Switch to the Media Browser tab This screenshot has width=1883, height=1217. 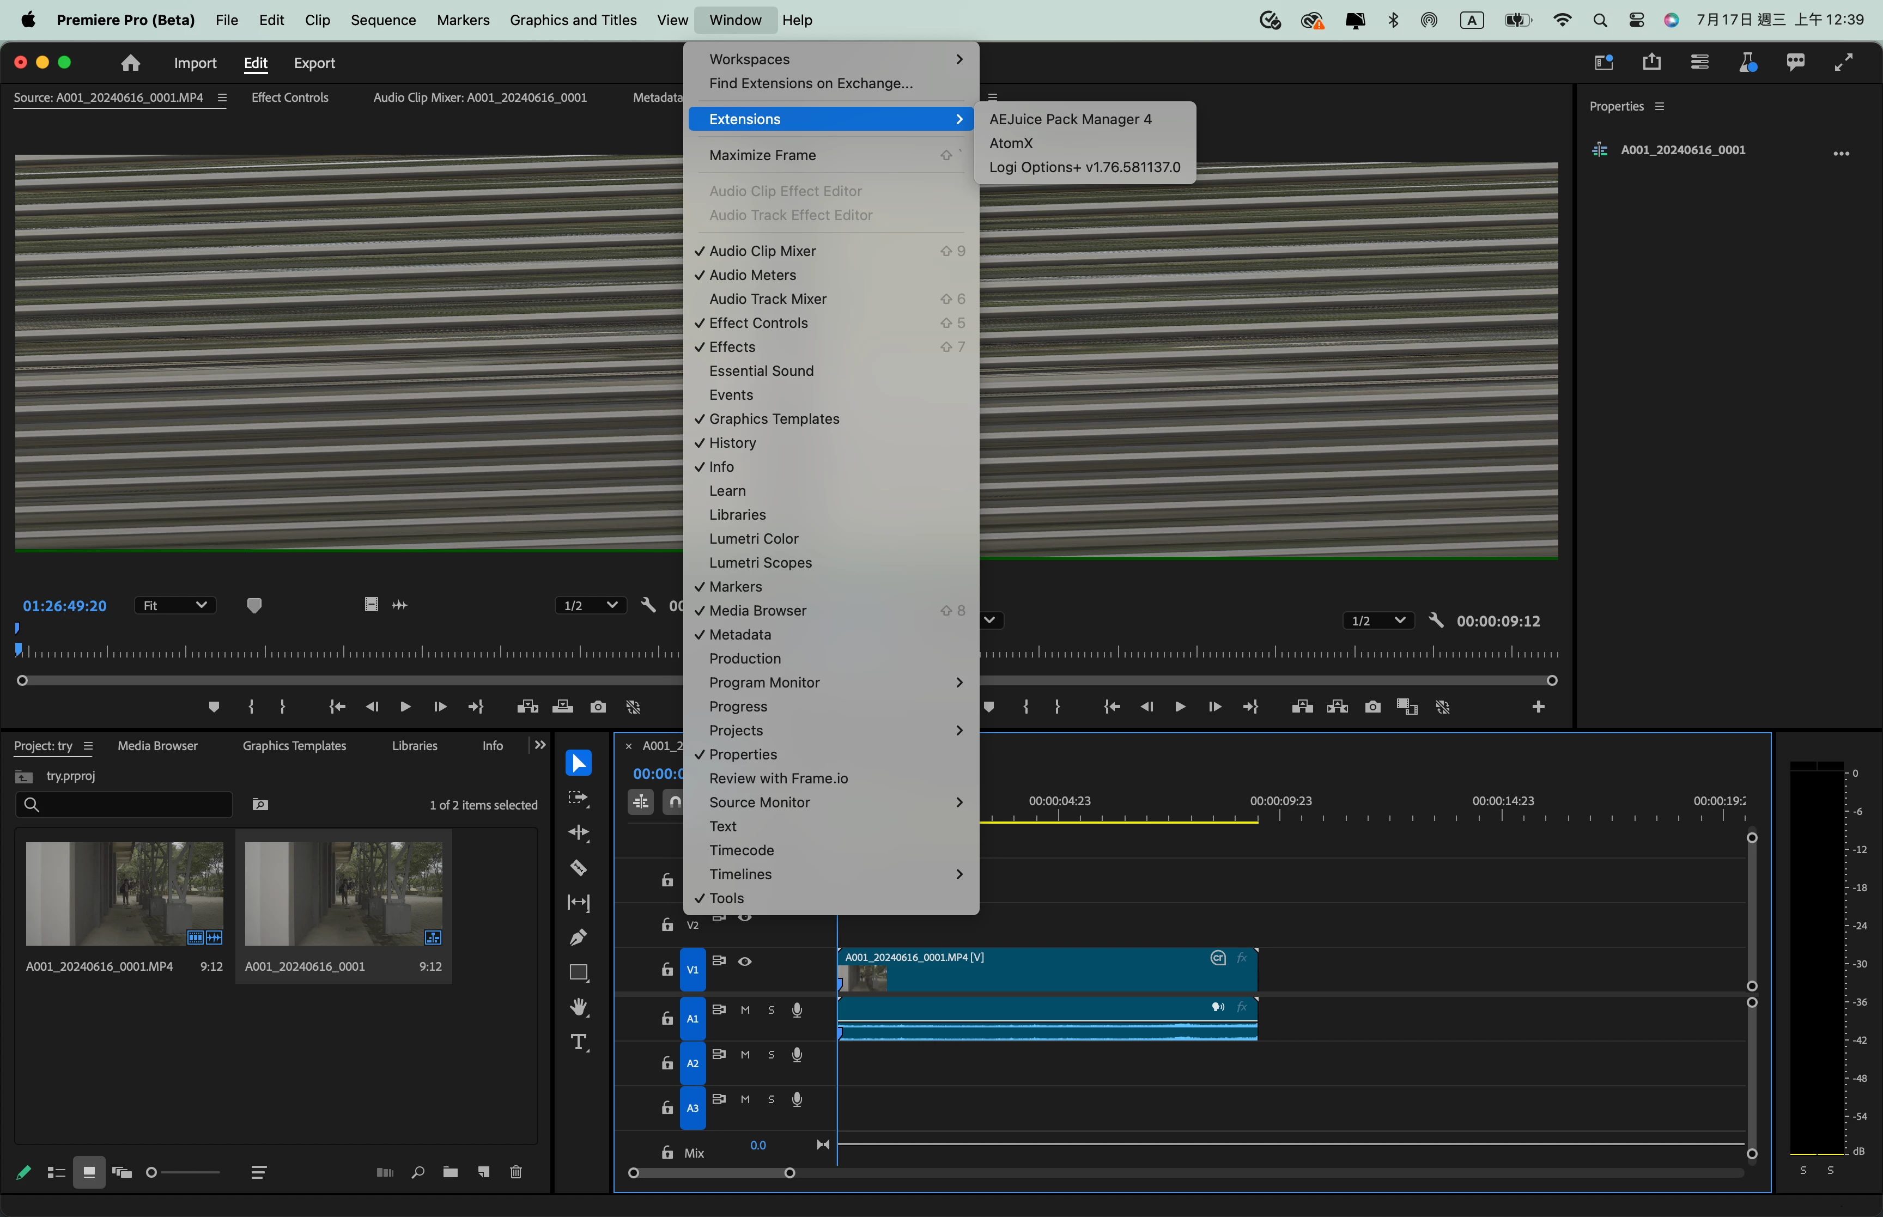point(157,745)
